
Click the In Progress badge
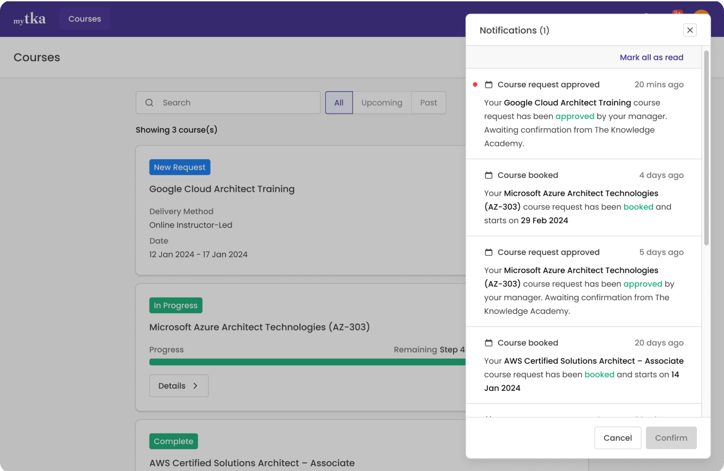coord(176,305)
